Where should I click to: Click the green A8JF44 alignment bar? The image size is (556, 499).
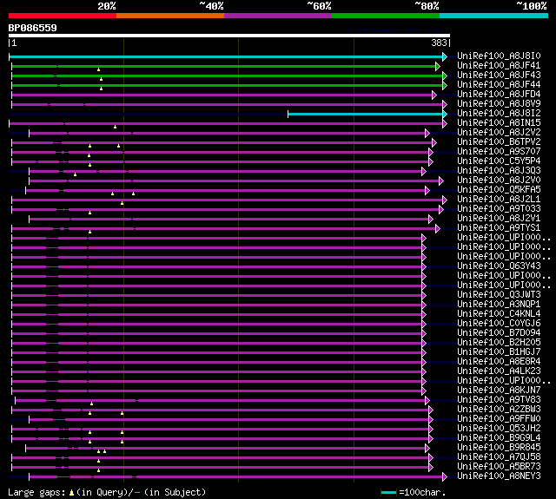[x=227, y=85]
